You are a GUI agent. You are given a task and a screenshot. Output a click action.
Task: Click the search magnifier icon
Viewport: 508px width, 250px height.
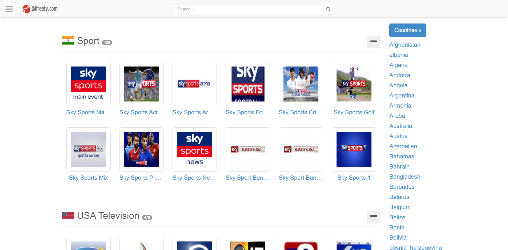click(328, 9)
